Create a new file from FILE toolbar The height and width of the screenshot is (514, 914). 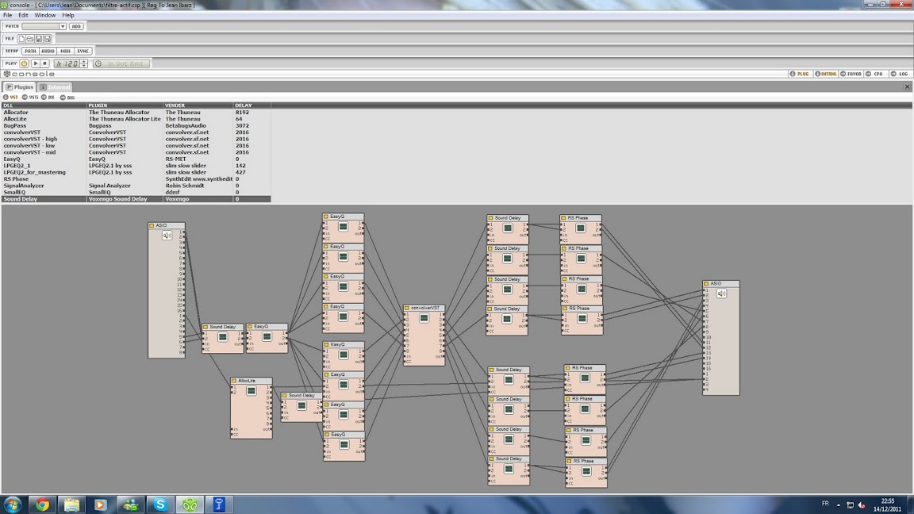pyautogui.click(x=21, y=39)
